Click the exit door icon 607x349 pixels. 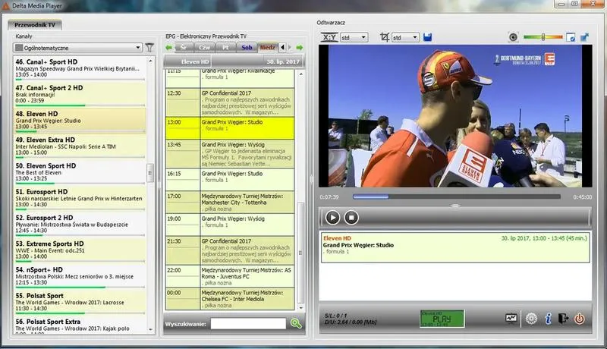563,319
